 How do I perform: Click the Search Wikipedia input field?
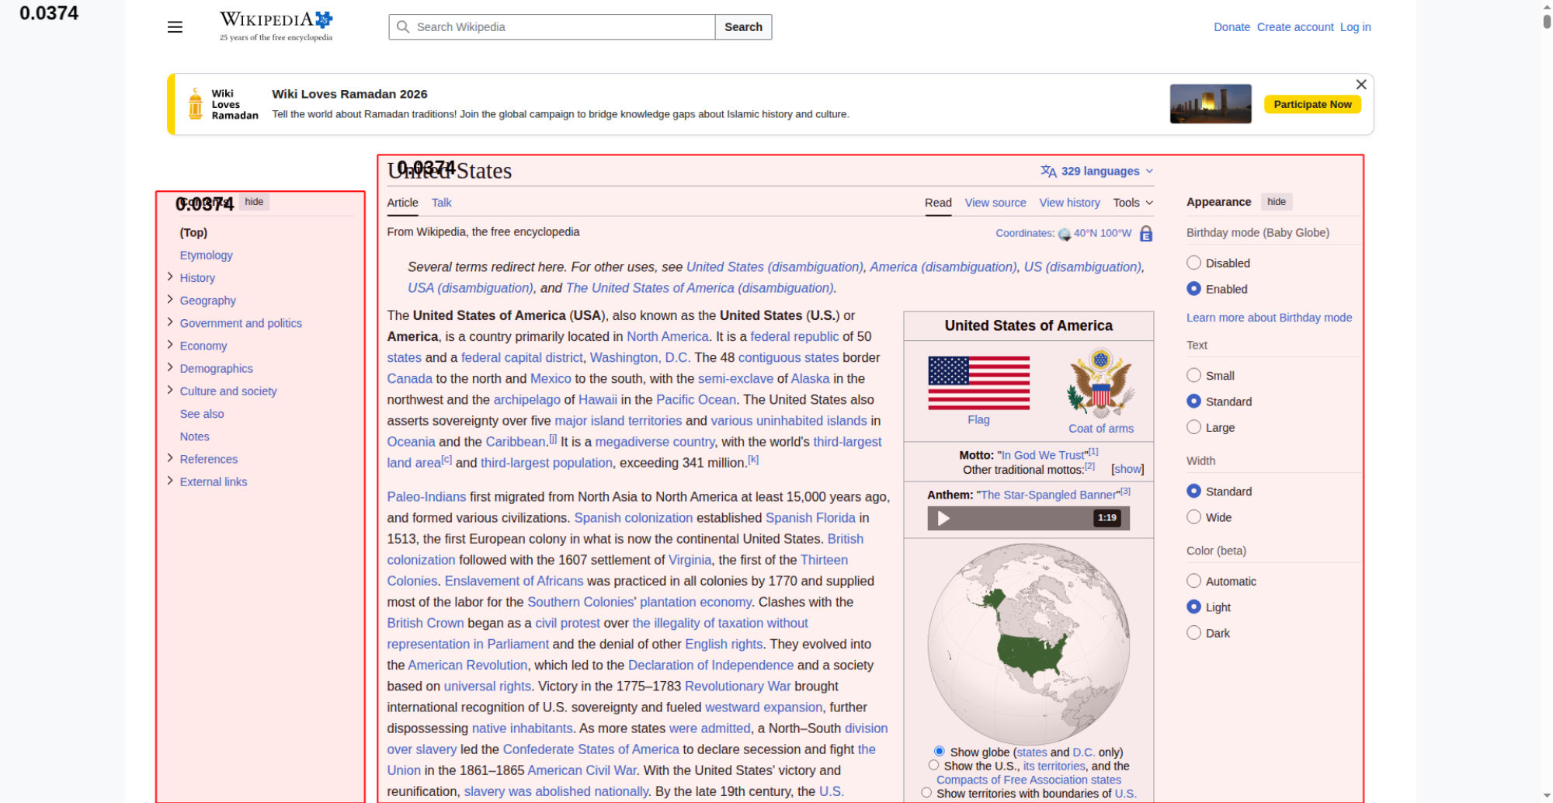point(559,27)
